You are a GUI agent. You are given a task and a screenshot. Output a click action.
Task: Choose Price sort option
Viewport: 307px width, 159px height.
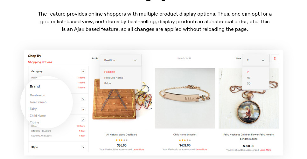tap(108, 83)
